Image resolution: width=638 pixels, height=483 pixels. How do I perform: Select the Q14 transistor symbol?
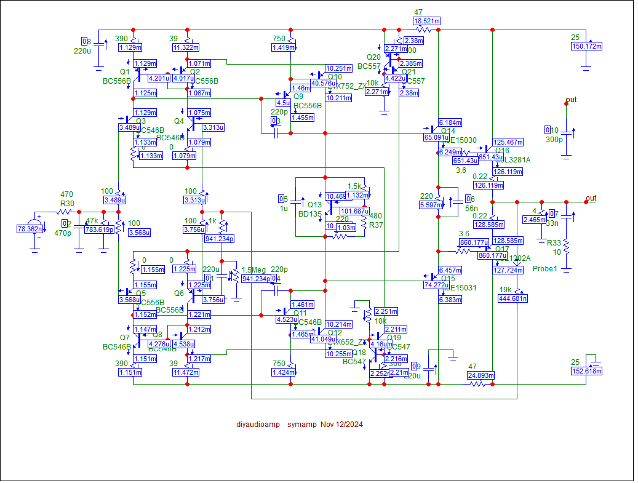(x=435, y=130)
